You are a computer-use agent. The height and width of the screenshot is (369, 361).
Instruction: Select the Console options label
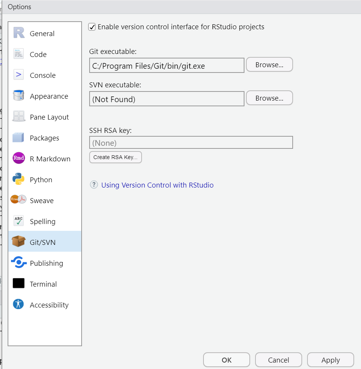point(43,76)
